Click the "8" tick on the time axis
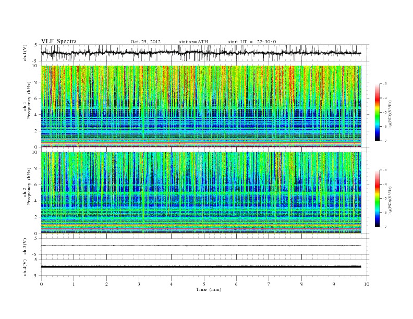Viewport: 413px width, 319px height. pos(301,284)
